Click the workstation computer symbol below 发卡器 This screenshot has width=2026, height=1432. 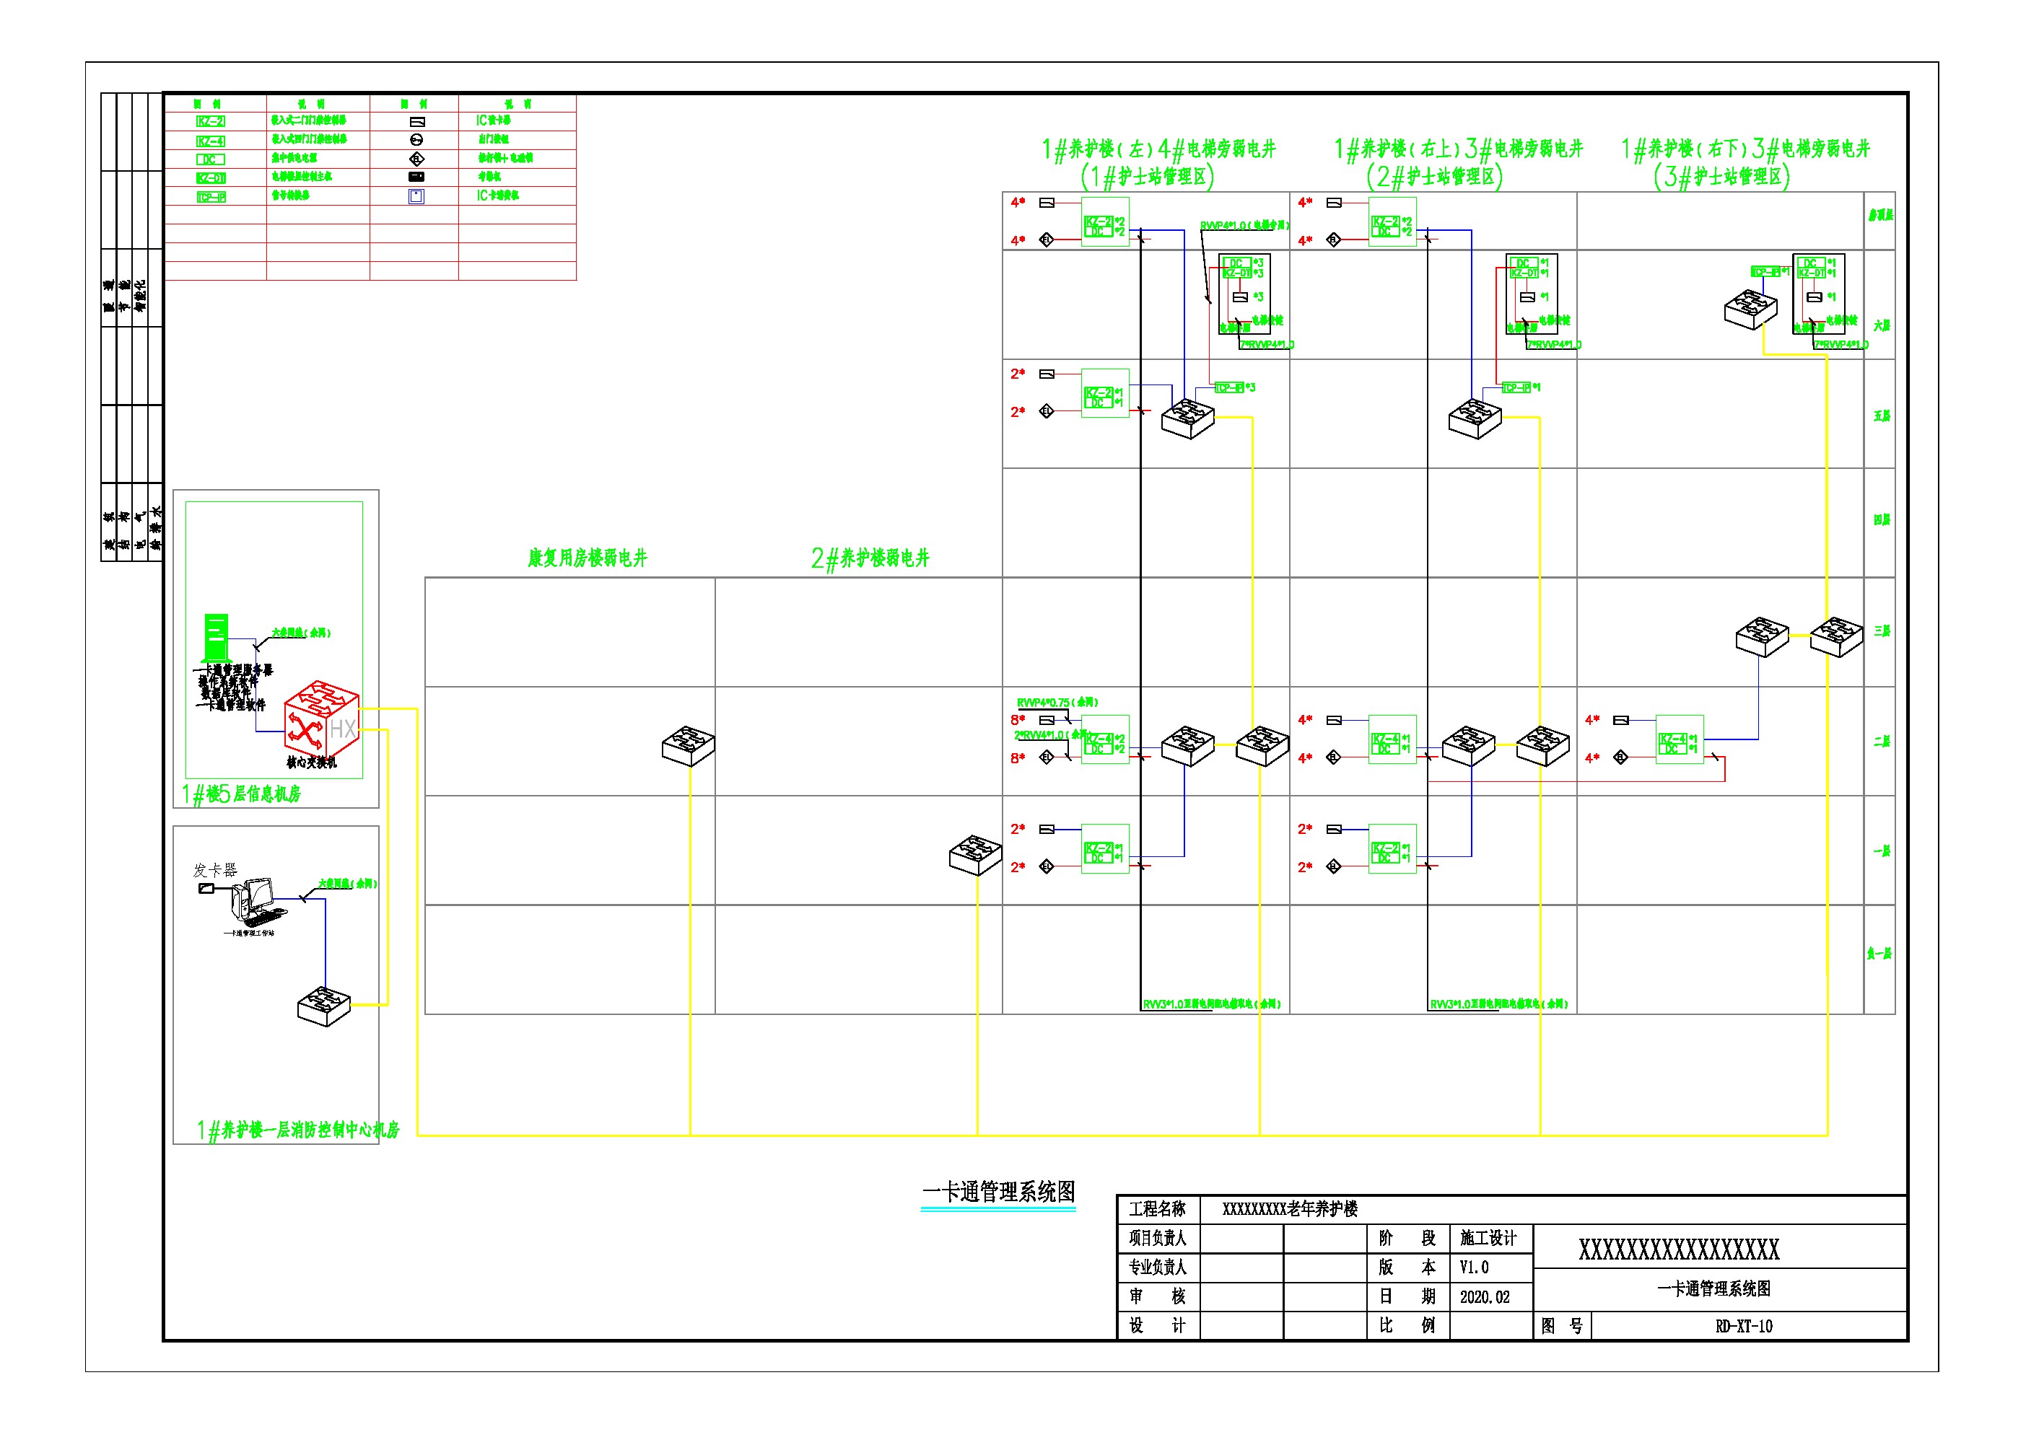point(258,901)
